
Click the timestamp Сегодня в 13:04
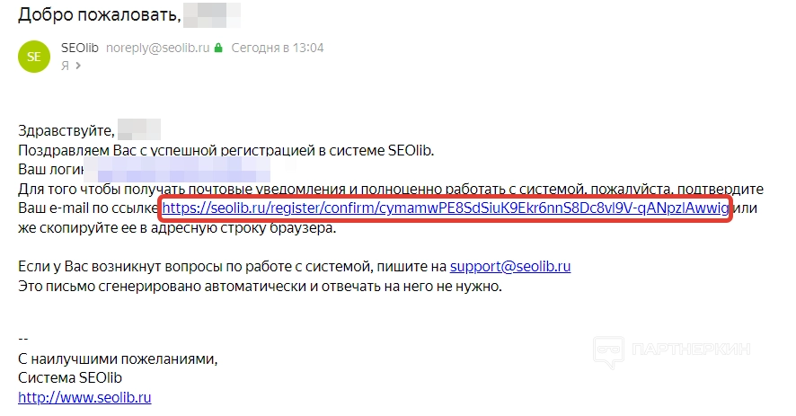(278, 48)
